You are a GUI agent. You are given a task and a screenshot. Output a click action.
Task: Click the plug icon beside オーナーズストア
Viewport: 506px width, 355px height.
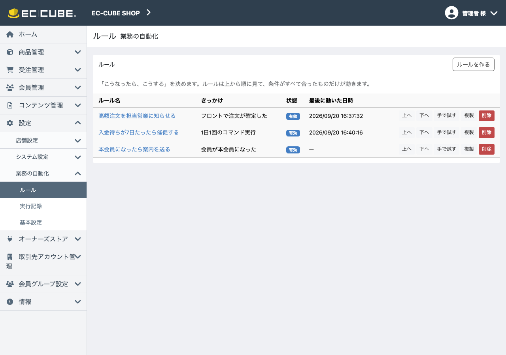tap(10, 239)
